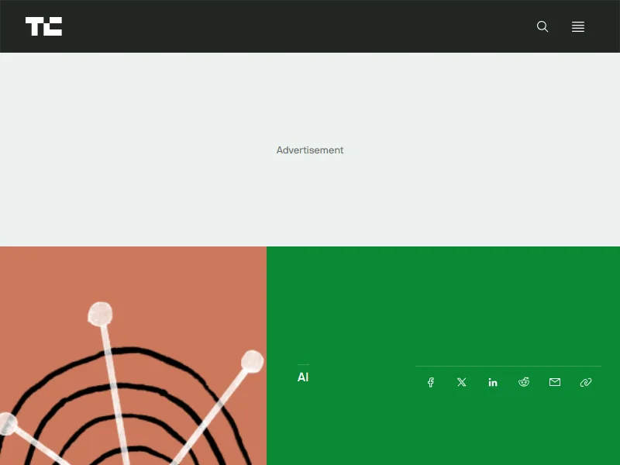Share the article on LinkedIn
This screenshot has height=465, width=620.
tap(493, 382)
